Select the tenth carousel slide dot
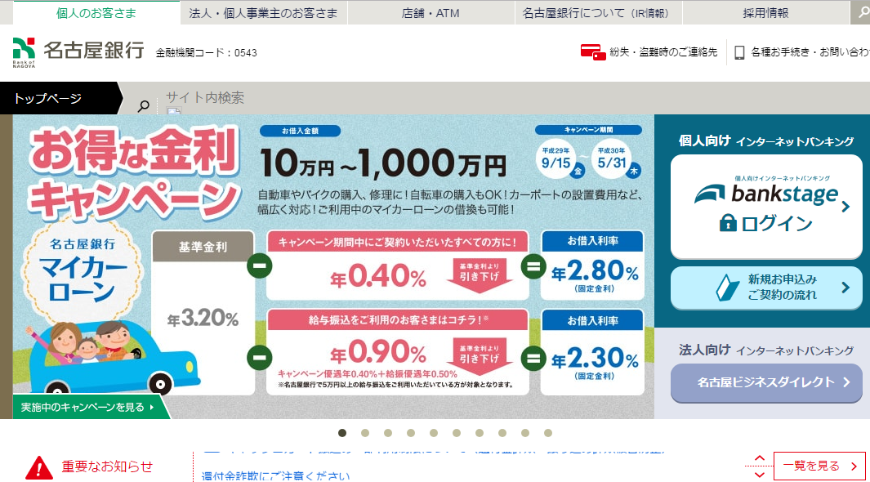The image size is (870, 482). tap(548, 433)
